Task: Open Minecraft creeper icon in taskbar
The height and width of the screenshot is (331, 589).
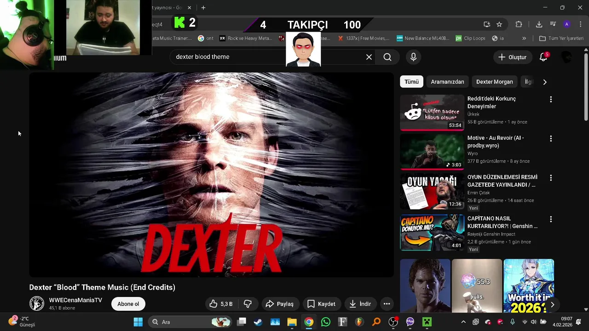Action: click(427, 322)
